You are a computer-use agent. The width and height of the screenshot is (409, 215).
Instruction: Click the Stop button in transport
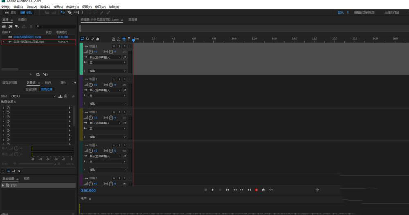pyautogui.click(x=206, y=190)
